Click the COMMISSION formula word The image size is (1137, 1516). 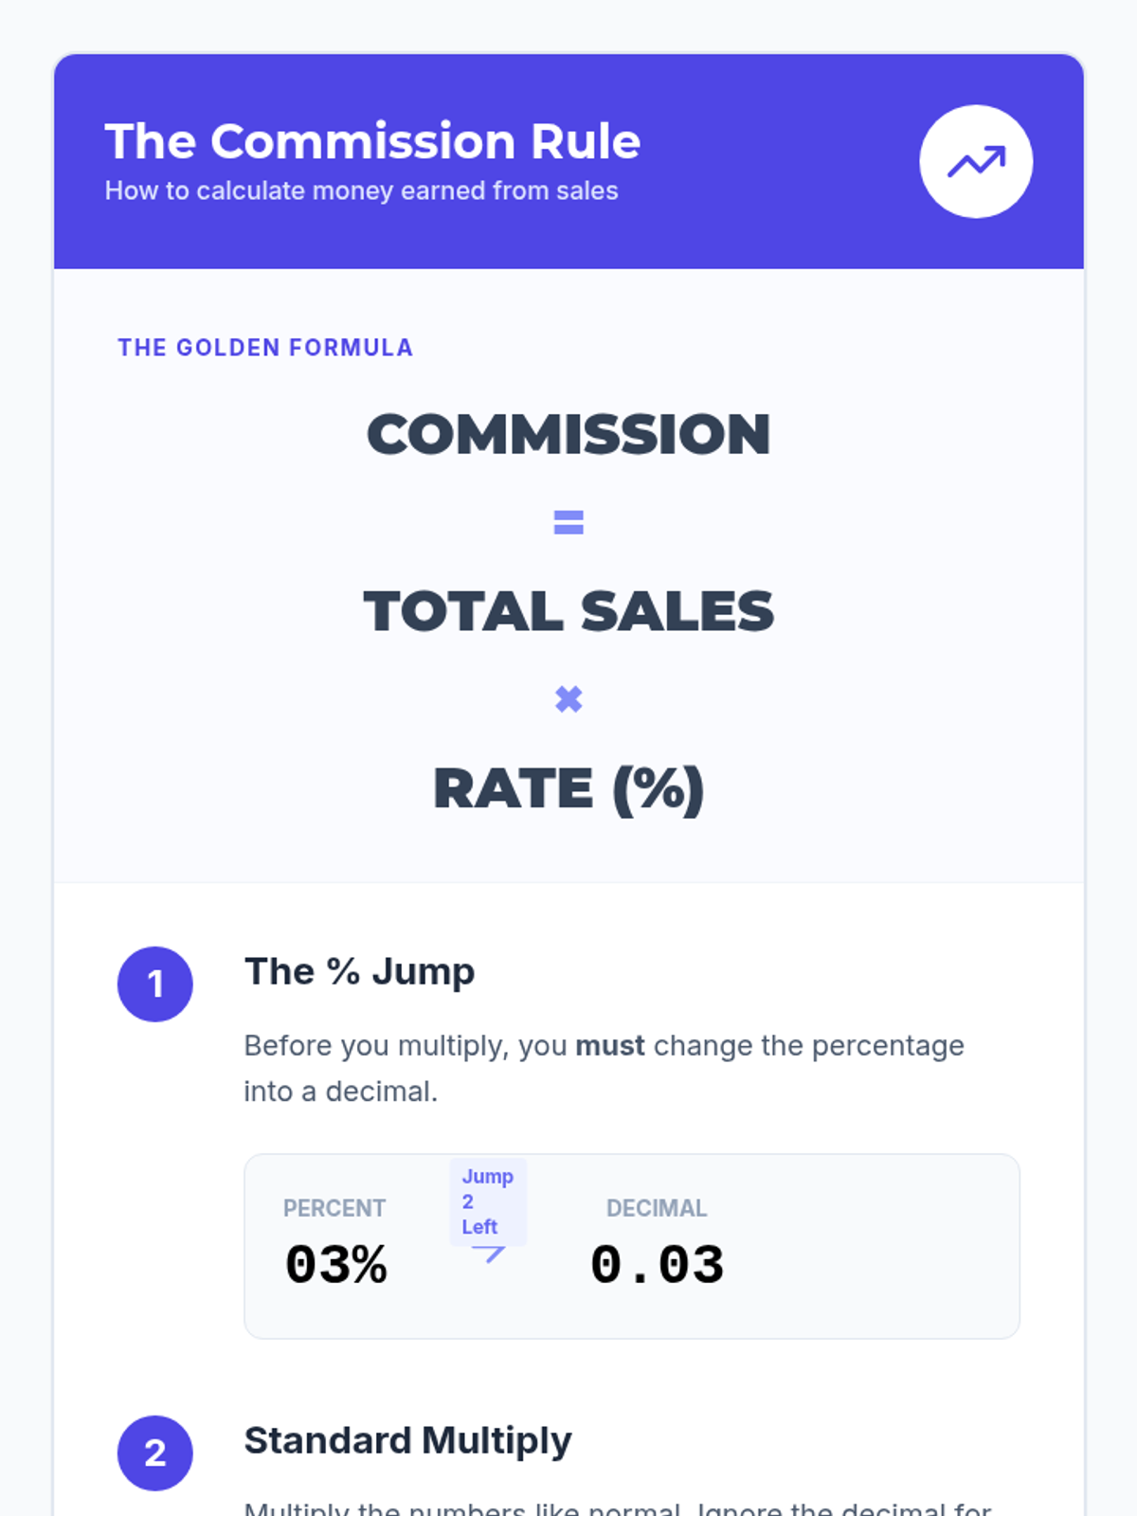568,434
